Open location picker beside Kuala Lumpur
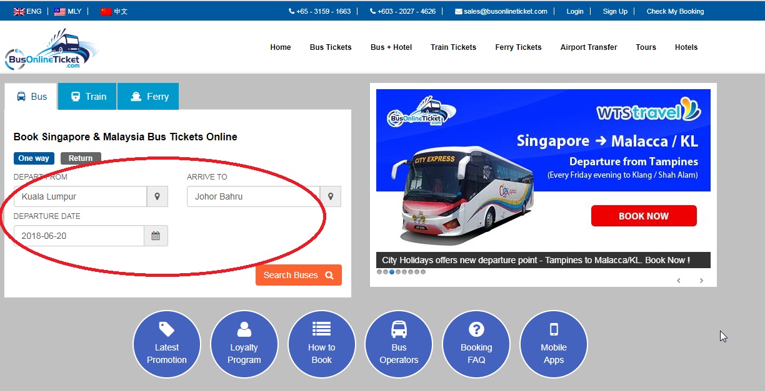The height and width of the screenshot is (391, 765). (157, 196)
